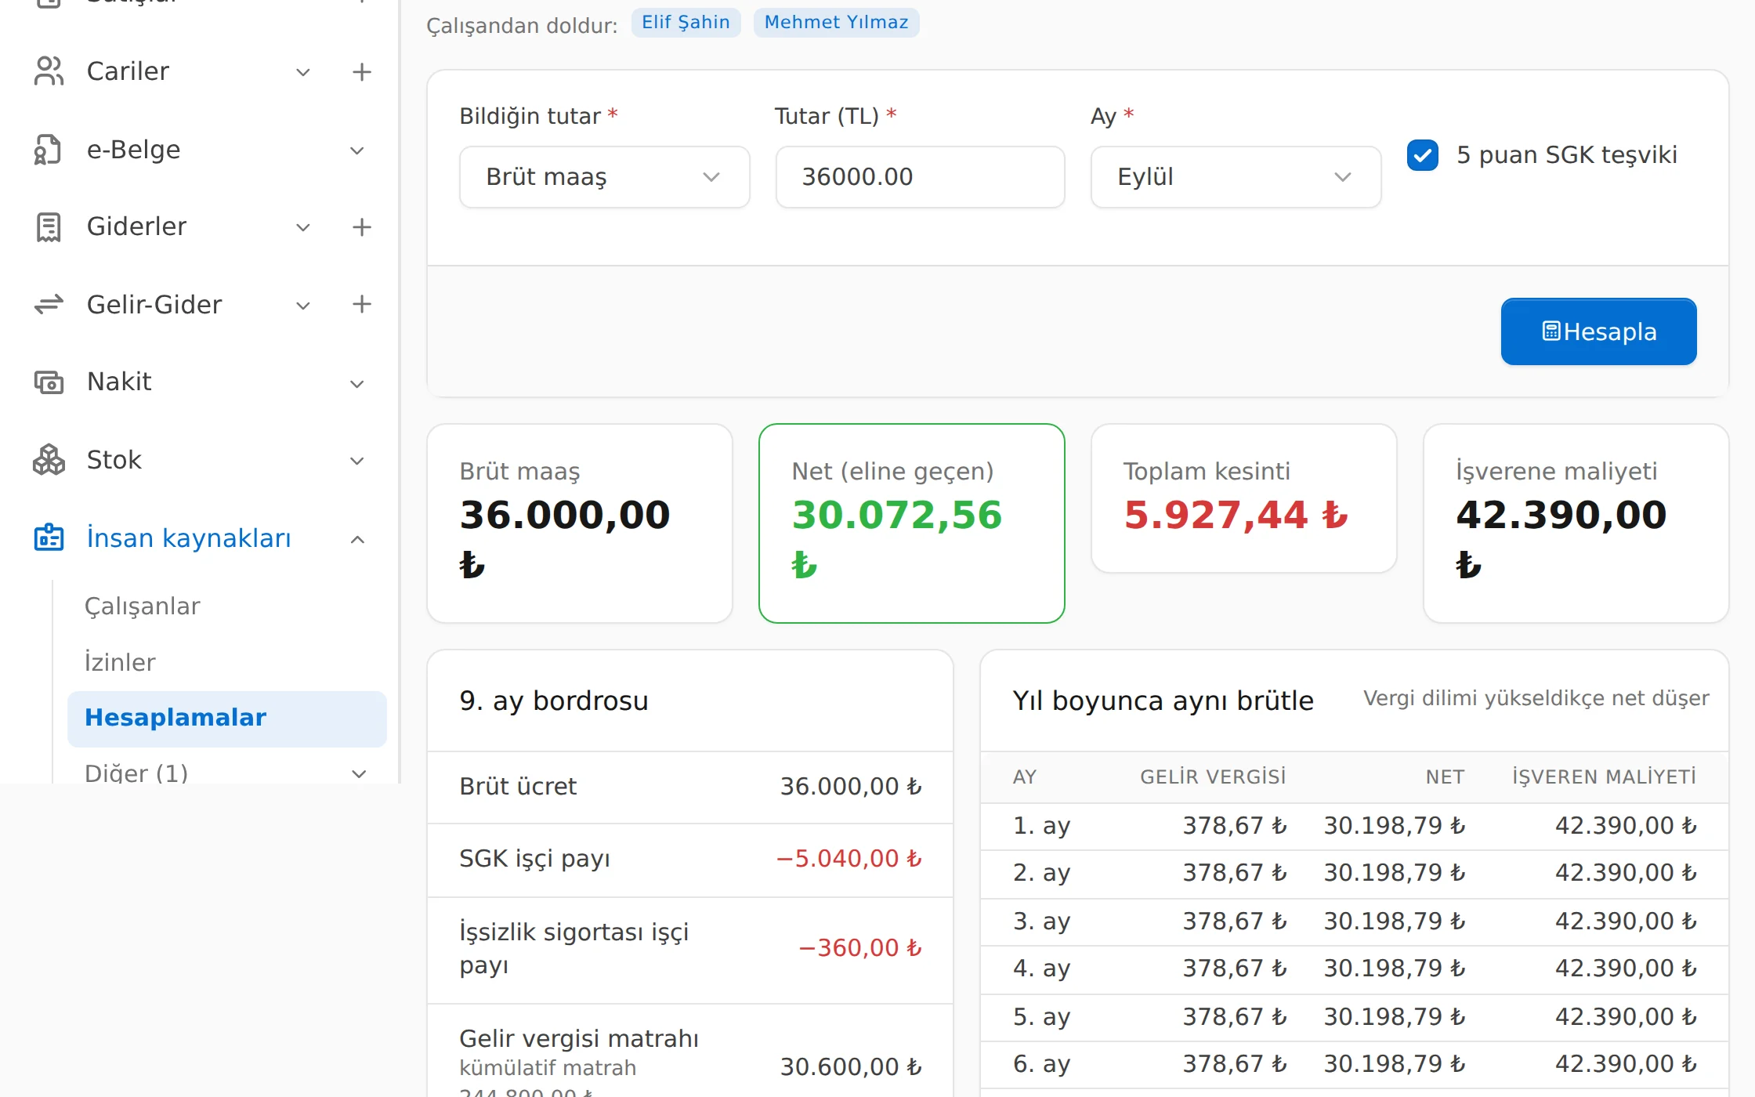Click the '3. ay' row label
This screenshot has width=1755, height=1097.
pos(1041,921)
